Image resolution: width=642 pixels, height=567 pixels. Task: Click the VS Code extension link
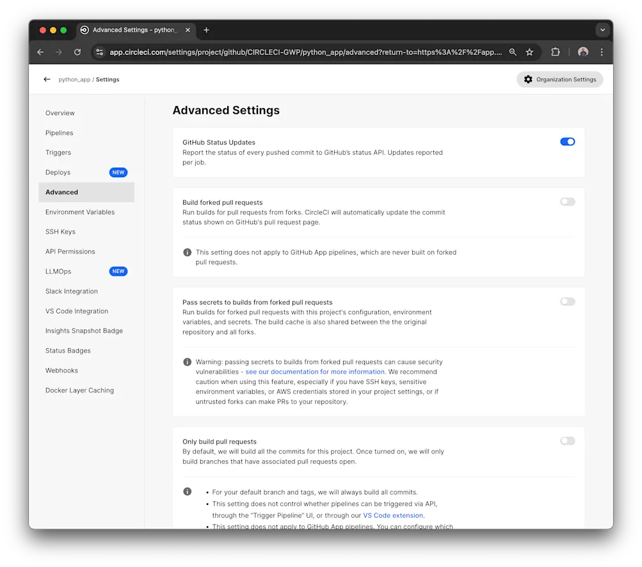pos(392,515)
